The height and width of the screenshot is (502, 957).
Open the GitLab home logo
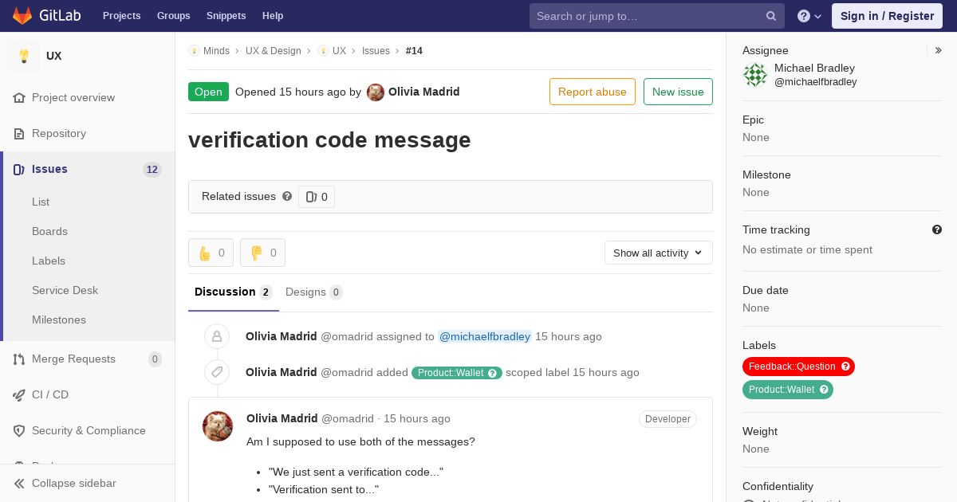click(46, 16)
